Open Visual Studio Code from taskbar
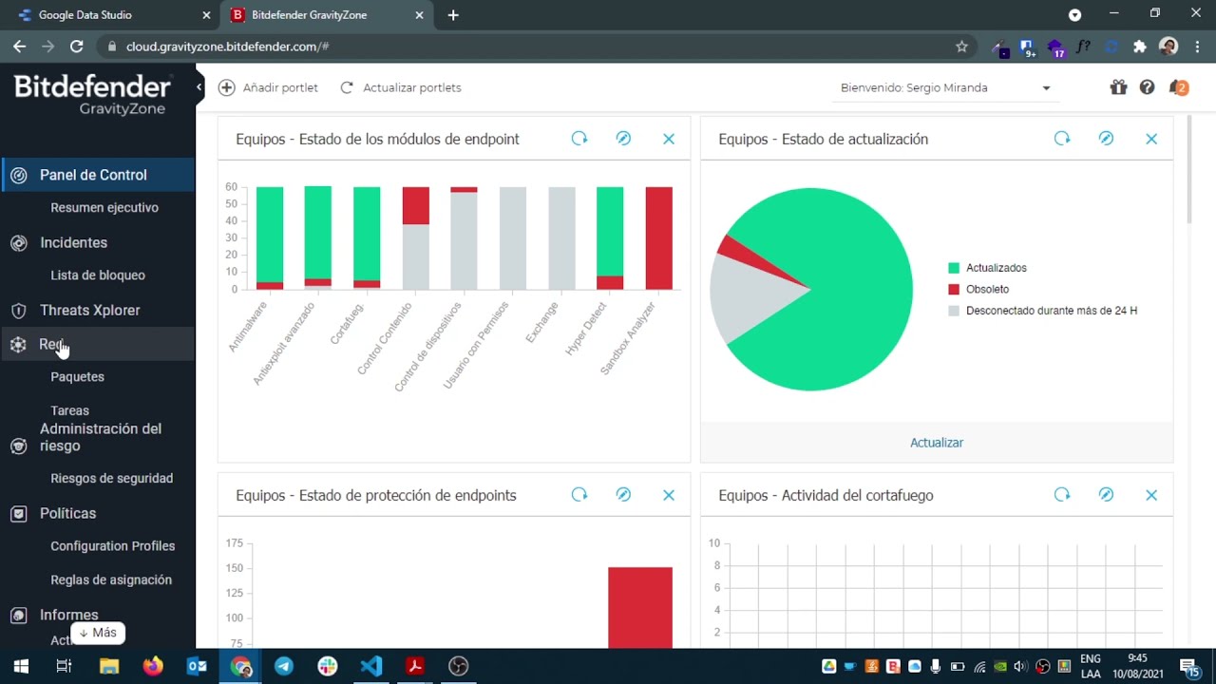Viewport: 1216px width, 684px height. click(371, 666)
